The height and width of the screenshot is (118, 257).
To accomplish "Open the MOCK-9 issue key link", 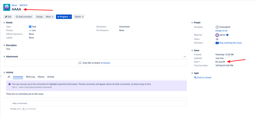I will pos(23,5).
